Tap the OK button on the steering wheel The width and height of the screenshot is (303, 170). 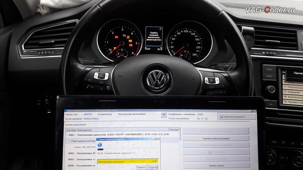coord(212,81)
